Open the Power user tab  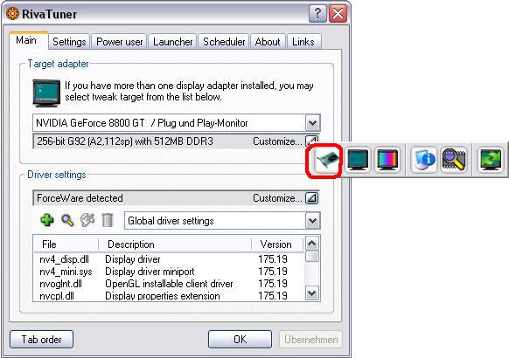(x=119, y=42)
